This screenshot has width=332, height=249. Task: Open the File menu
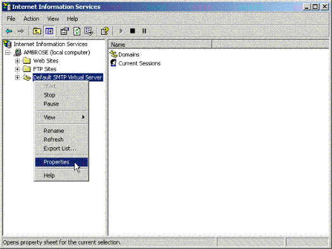pos(11,19)
